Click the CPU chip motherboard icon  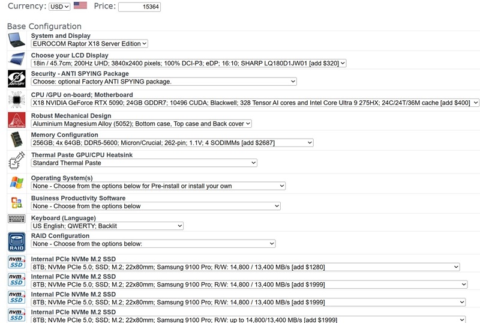tap(16, 99)
